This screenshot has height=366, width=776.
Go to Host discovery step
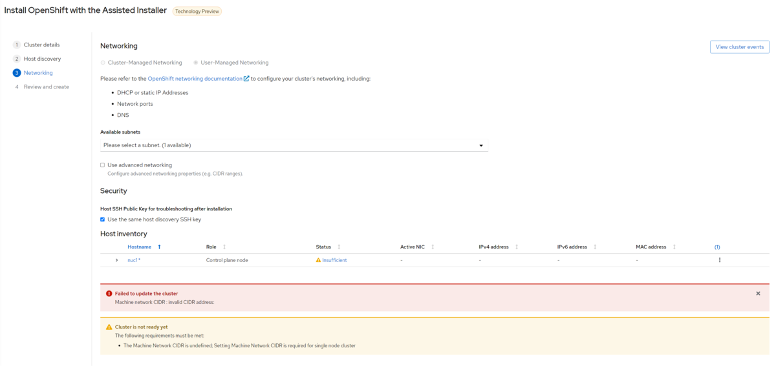coord(42,59)
